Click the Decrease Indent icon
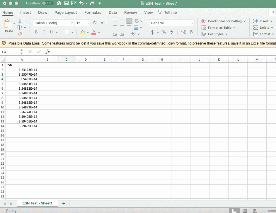This screenshot has width=276, height=213. 115,34
